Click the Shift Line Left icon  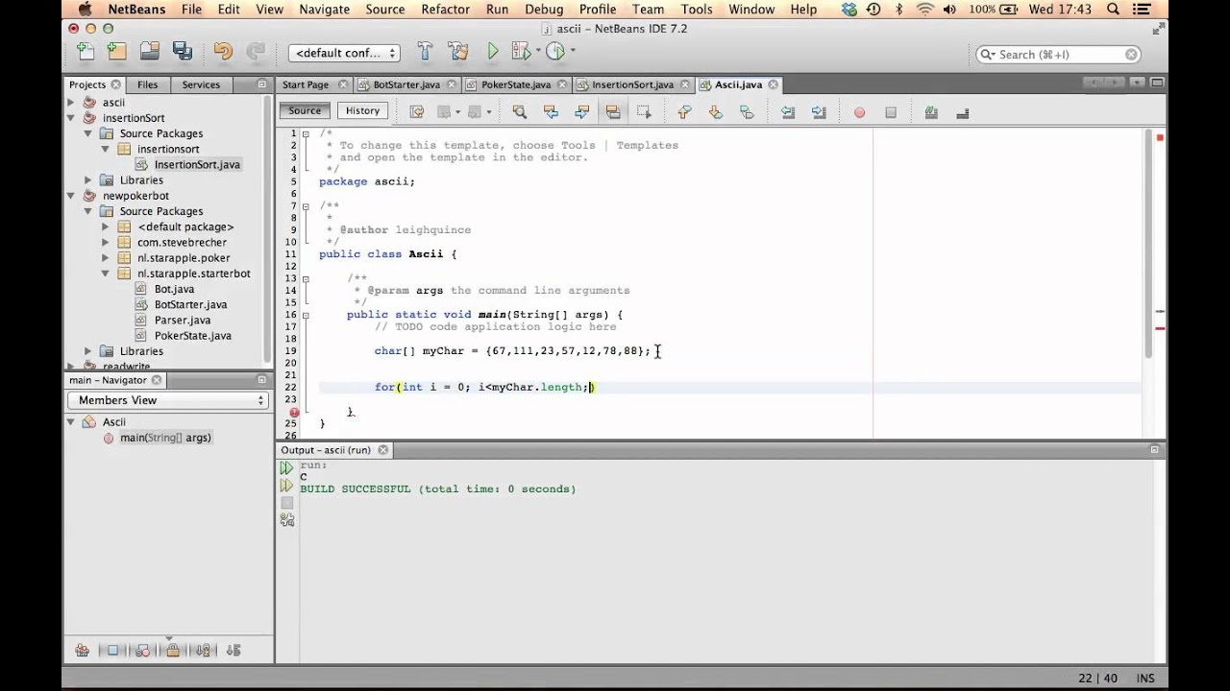[788, 112]
